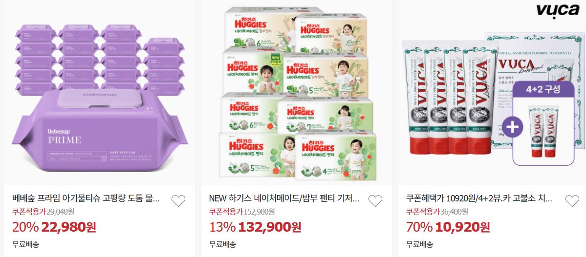Click the purple plus icon on toothpaste image
Viewport: 586px width, 257px height.
(512, 127)
